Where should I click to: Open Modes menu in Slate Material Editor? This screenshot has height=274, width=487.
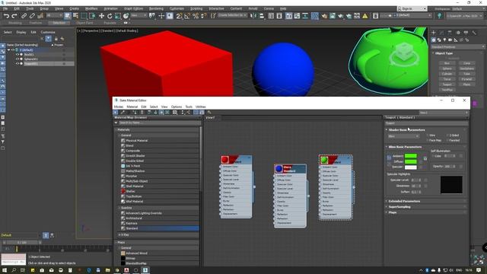(x=119, y=107)
